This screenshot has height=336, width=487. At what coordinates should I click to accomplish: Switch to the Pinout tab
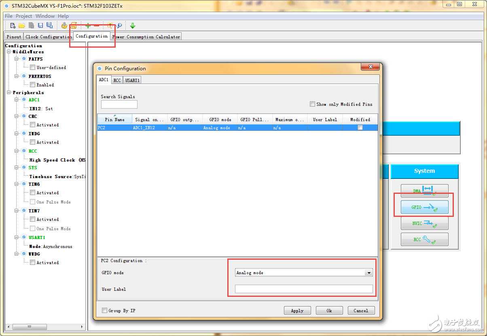click(14, 37)
